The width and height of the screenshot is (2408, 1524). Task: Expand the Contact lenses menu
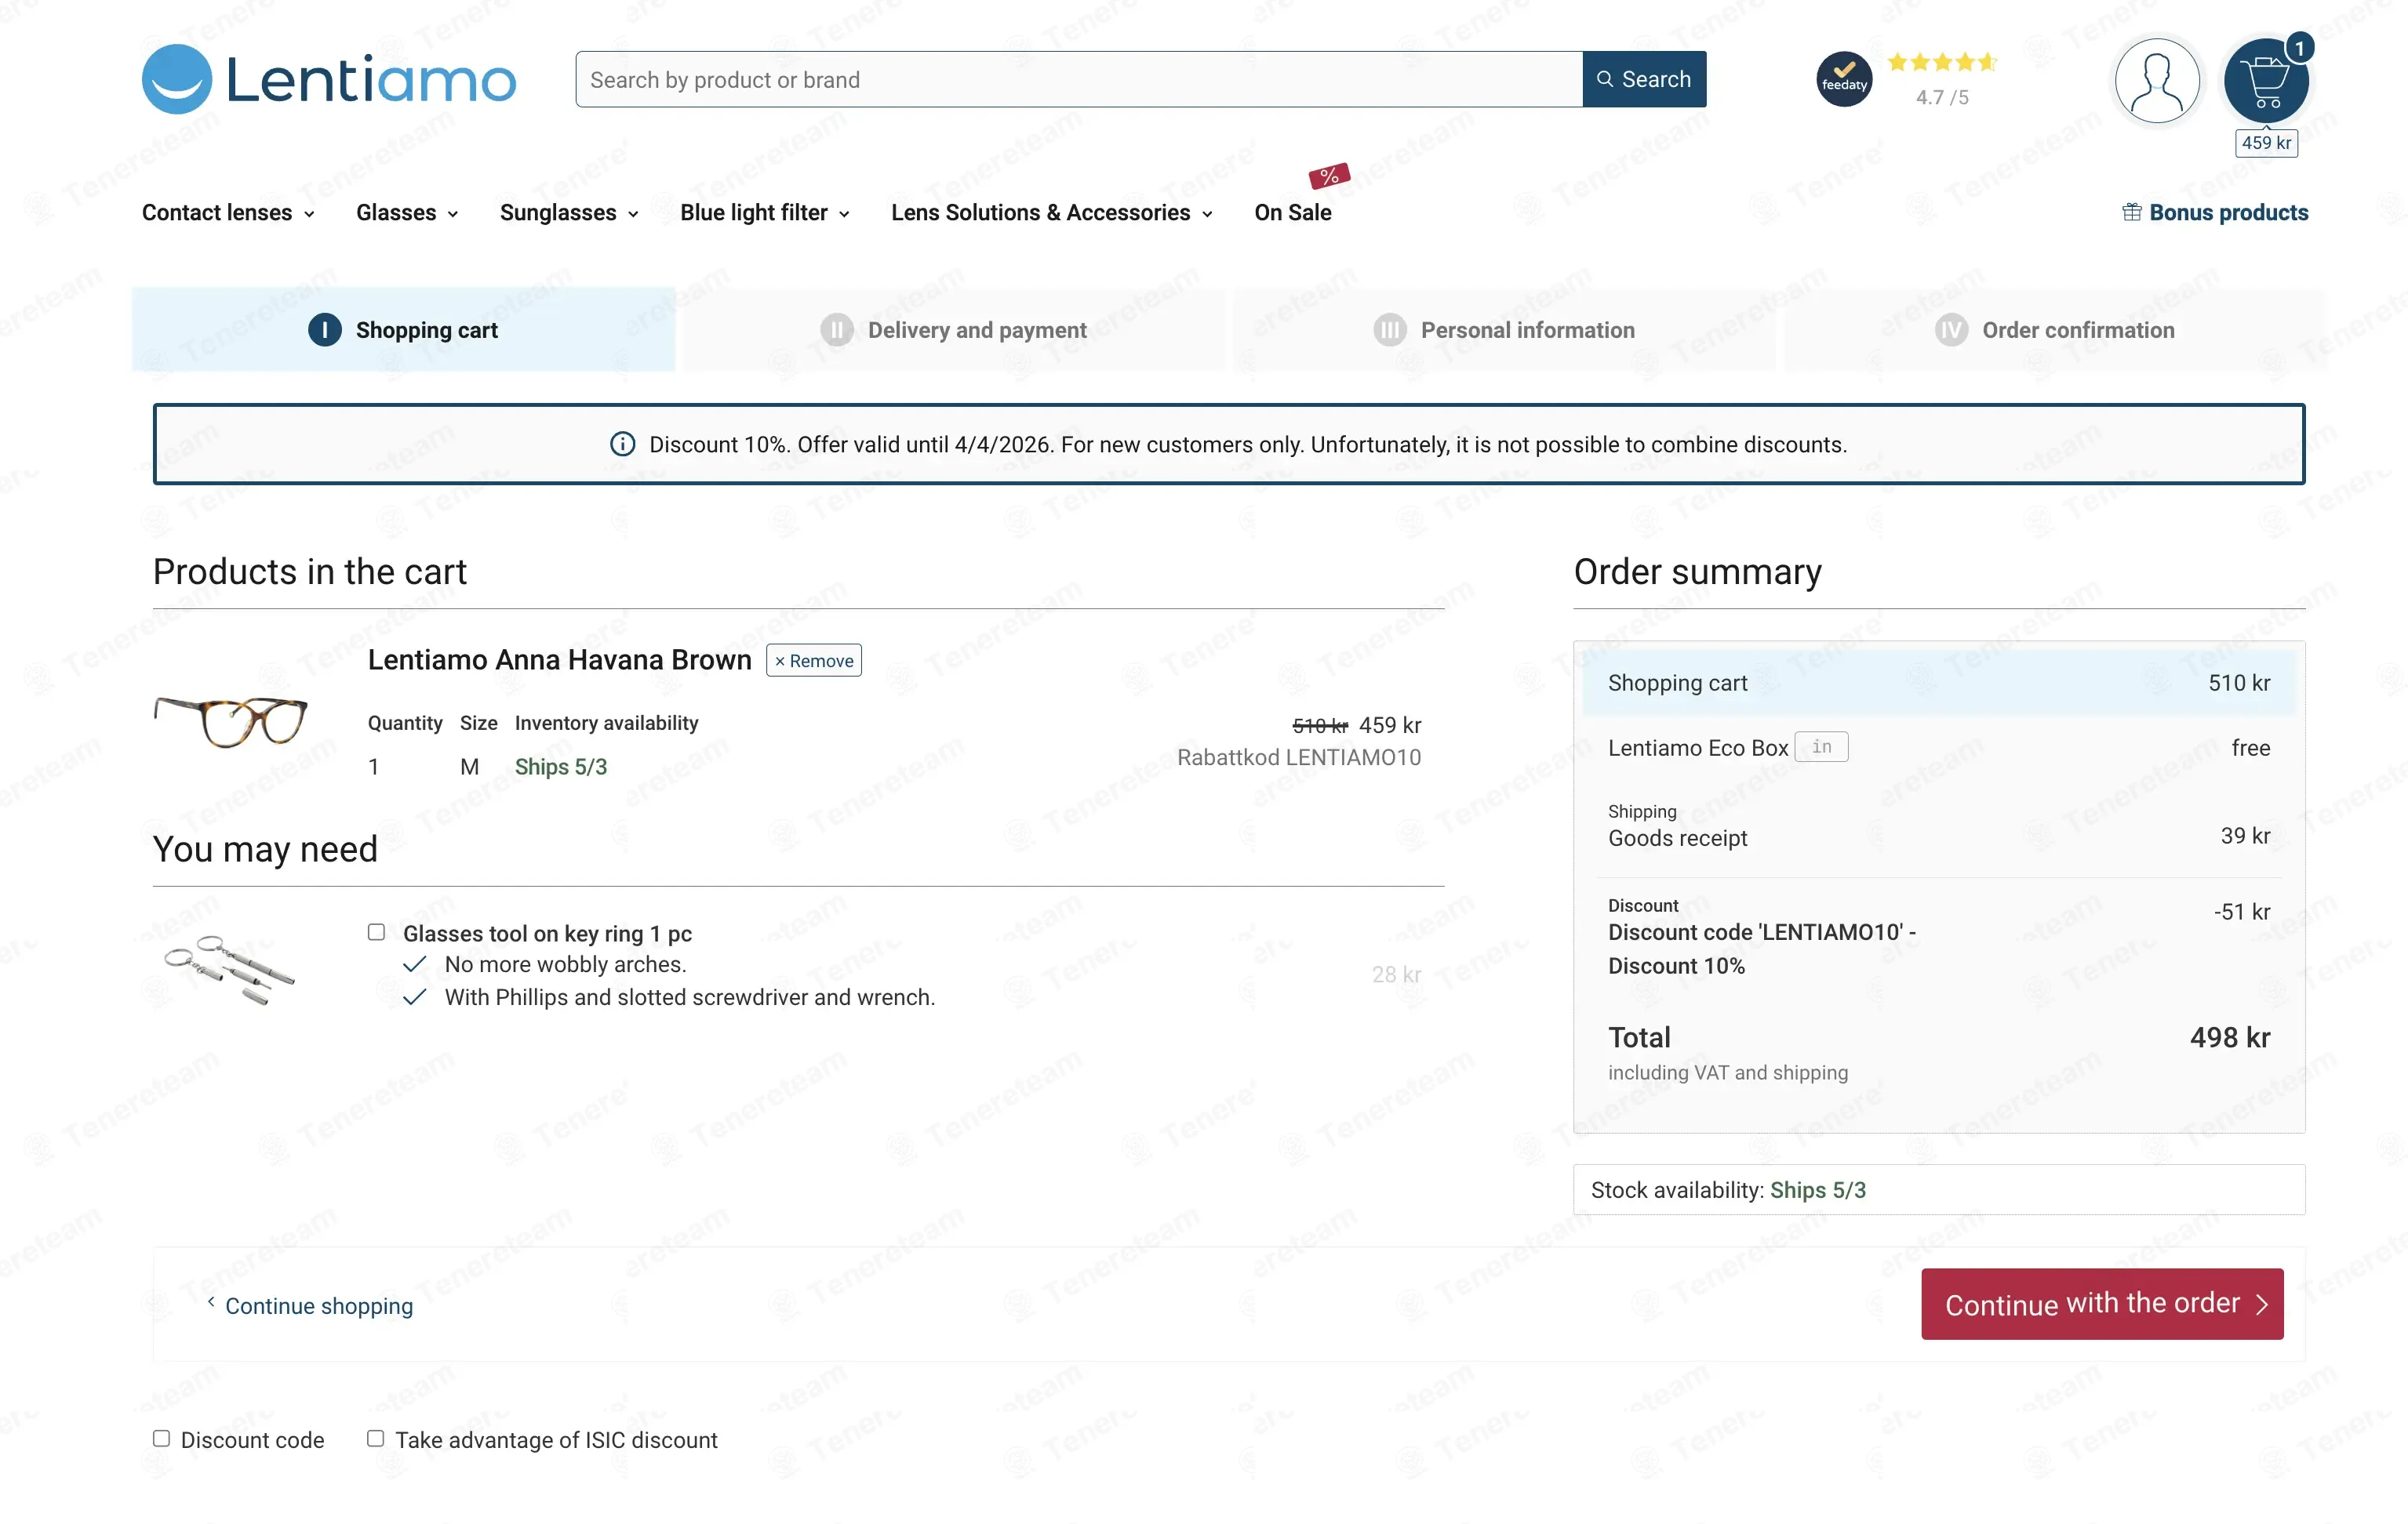tap(228, 213)
